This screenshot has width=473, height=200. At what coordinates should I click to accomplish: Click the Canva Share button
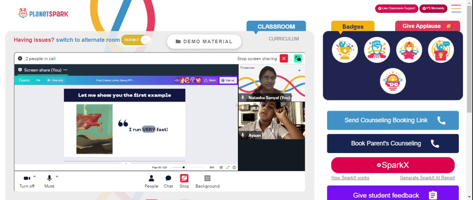(x=210, y=80)
